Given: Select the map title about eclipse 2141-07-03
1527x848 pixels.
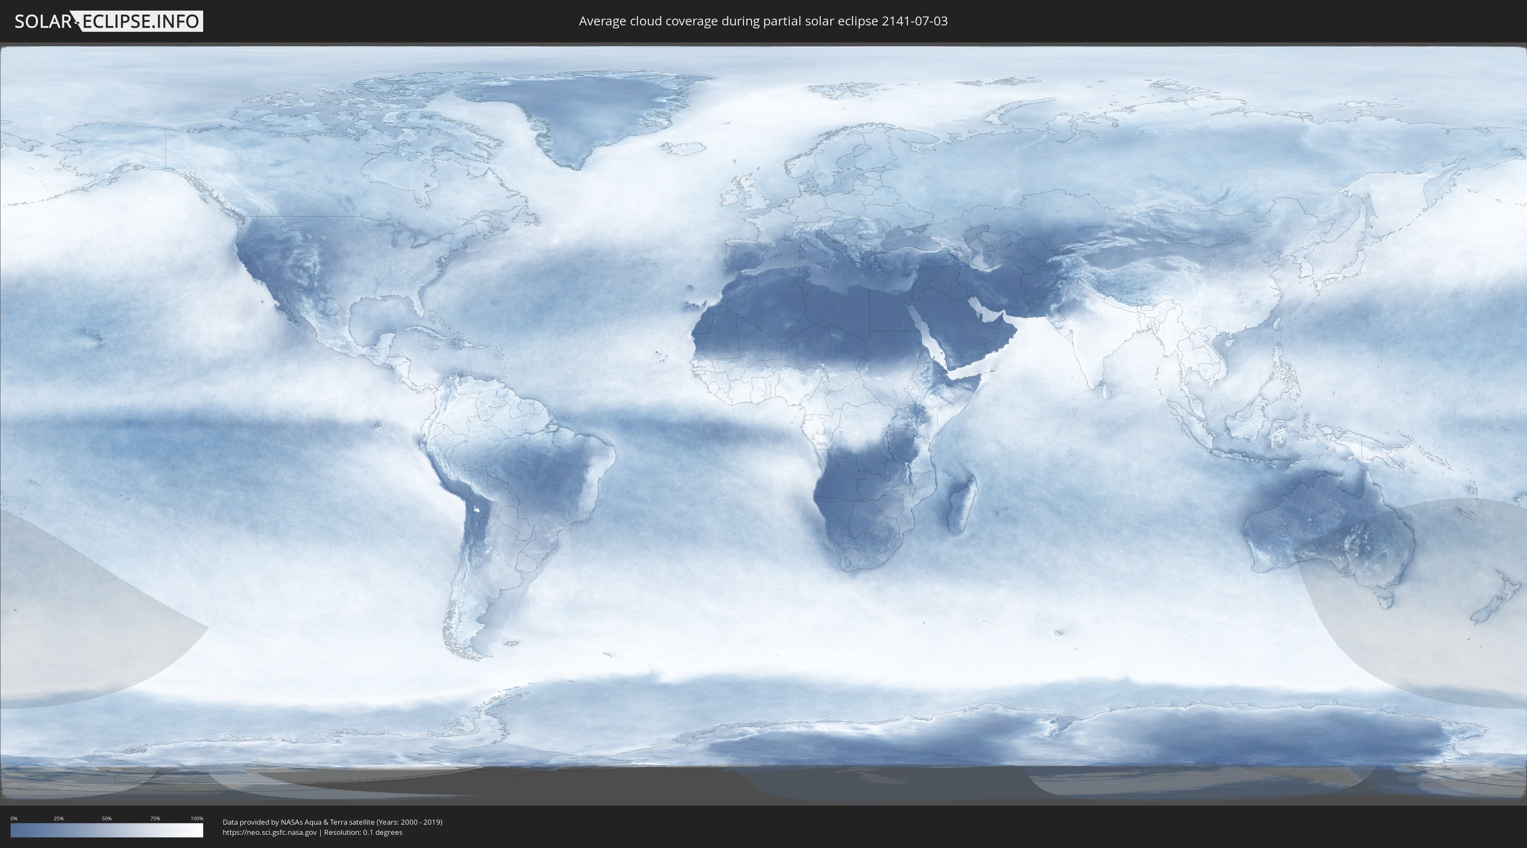Looking at the screenshot, I should coord(763,21).
